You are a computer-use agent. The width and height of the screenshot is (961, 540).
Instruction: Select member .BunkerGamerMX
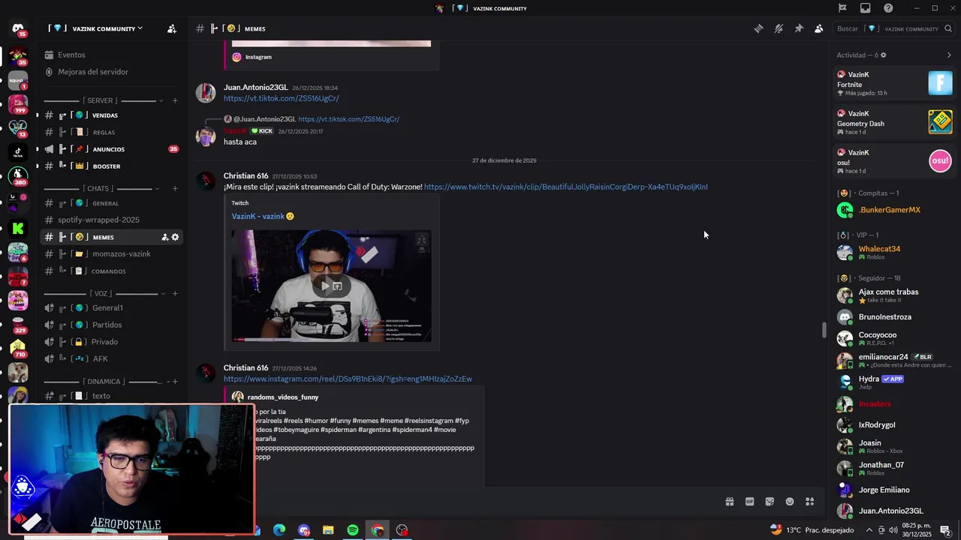894,210
